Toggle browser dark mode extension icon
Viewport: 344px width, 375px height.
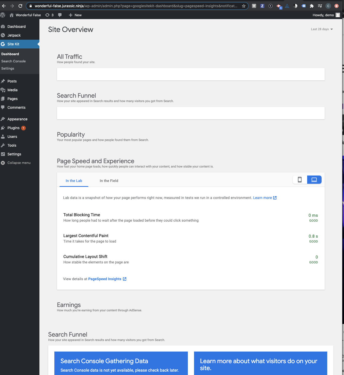[295, 6]
